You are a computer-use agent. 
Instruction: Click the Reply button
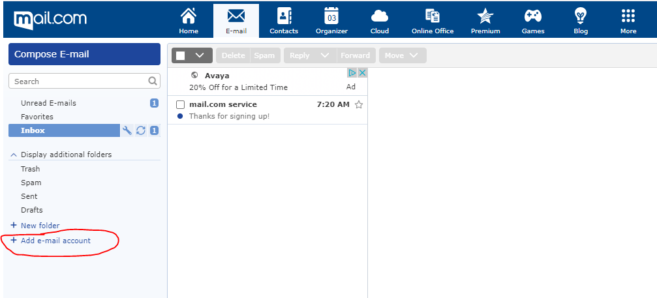click(x=299, y=55)
